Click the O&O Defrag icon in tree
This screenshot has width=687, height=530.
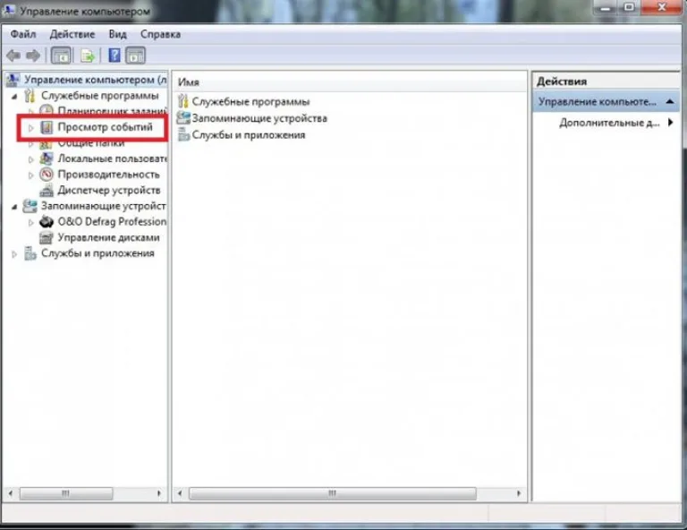point(46,222)
